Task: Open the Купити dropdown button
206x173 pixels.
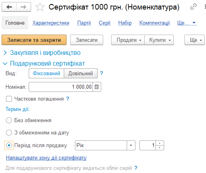Action: [159, 40]
